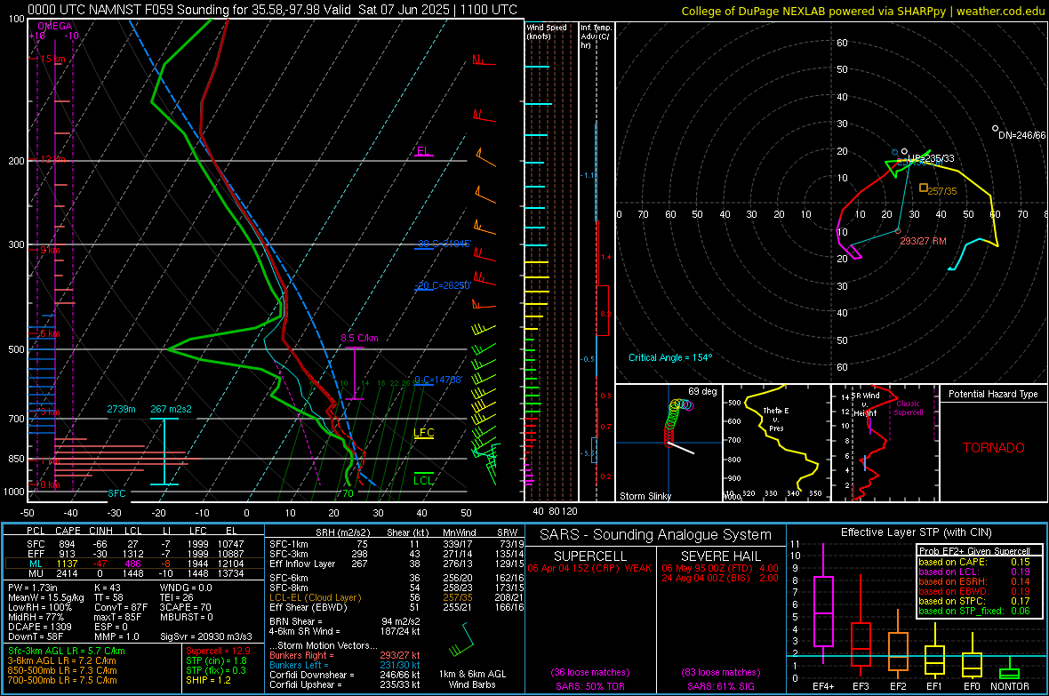The image size is (1049, 696).
Task: Select the 2739m effective layer label
Action: click(121, 409)
